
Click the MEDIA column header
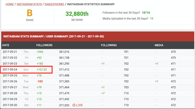tap(159, 45)
